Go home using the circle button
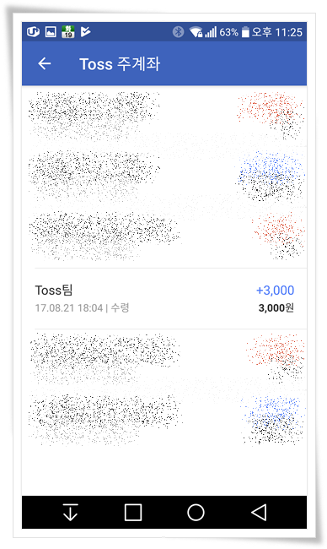The image size is (327, 549). [196, 512]
